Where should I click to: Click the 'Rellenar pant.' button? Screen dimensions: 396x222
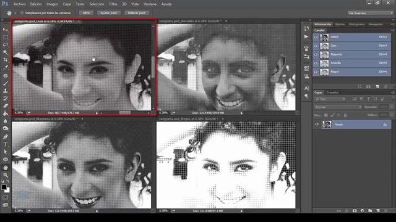tap(137, 13)
